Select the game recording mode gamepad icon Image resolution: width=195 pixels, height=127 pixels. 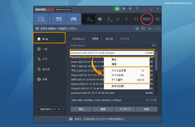click(x=73, y=19)
